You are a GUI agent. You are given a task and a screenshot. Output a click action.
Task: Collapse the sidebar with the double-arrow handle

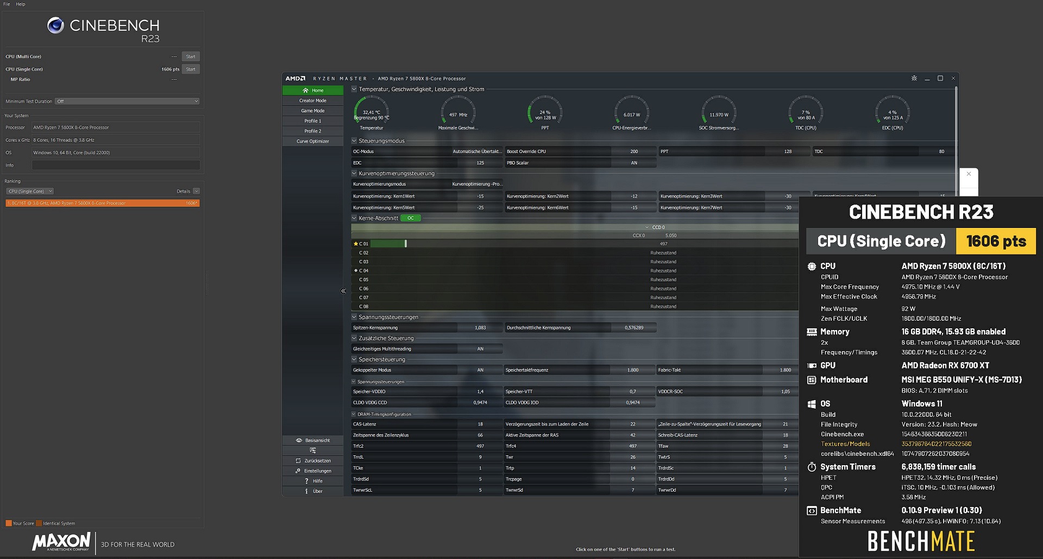click(343, 291)
